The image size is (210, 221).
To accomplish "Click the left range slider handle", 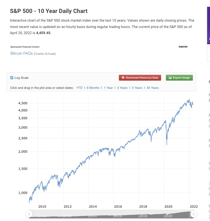I will click(29, 214).
